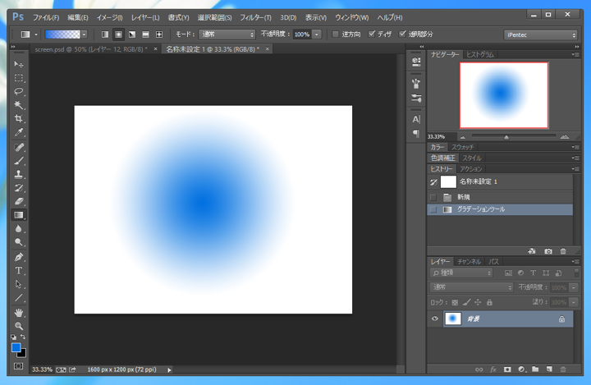Select the Eyedropper tool

[18, 132]
